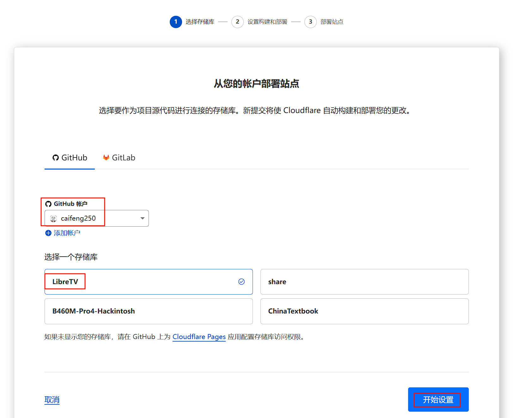Screen dimensions: 514x418
Task: Click the 选择一个存储库 label
Action: [x=71, y=257]
